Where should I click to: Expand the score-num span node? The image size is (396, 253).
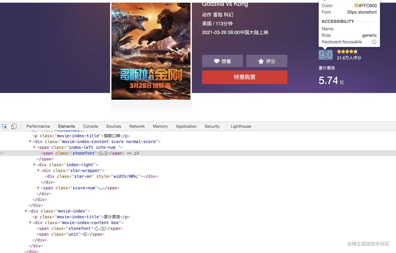pos(38,188)
